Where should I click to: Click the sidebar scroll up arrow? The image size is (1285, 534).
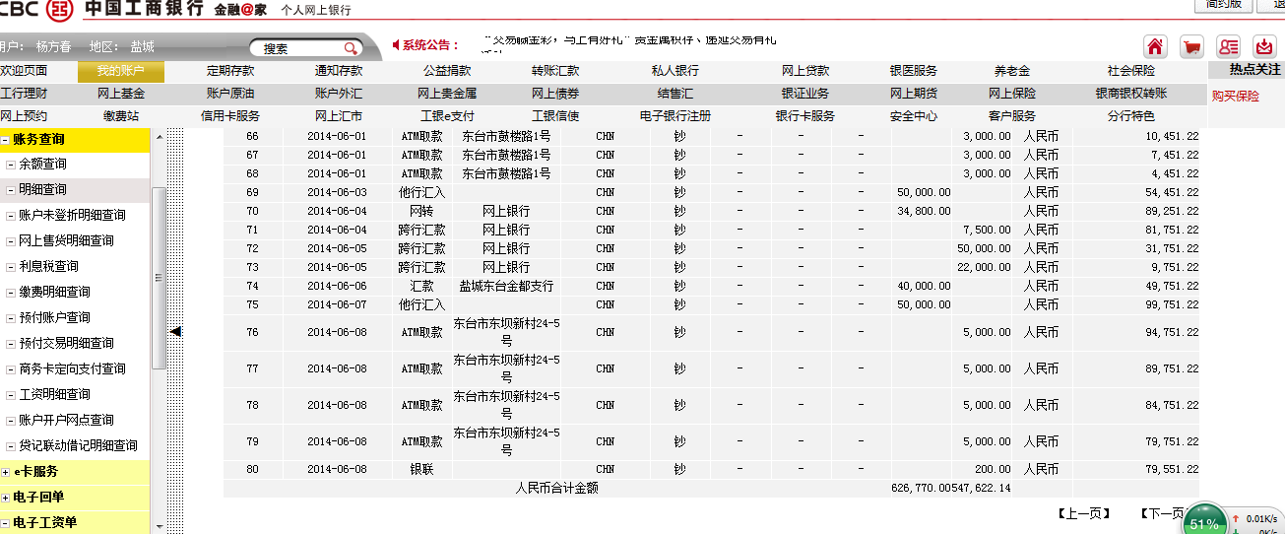pos(158,139)
